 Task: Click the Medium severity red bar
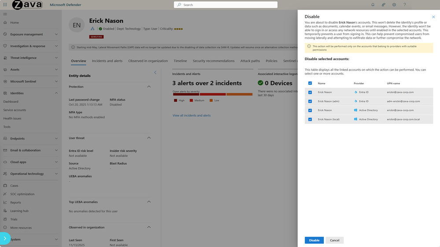[x=213, y=94]
